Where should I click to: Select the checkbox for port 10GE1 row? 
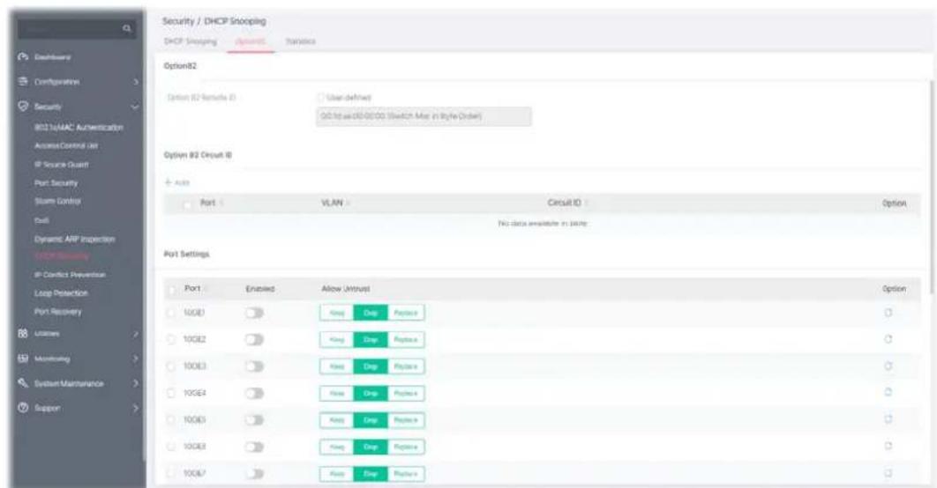171,314
